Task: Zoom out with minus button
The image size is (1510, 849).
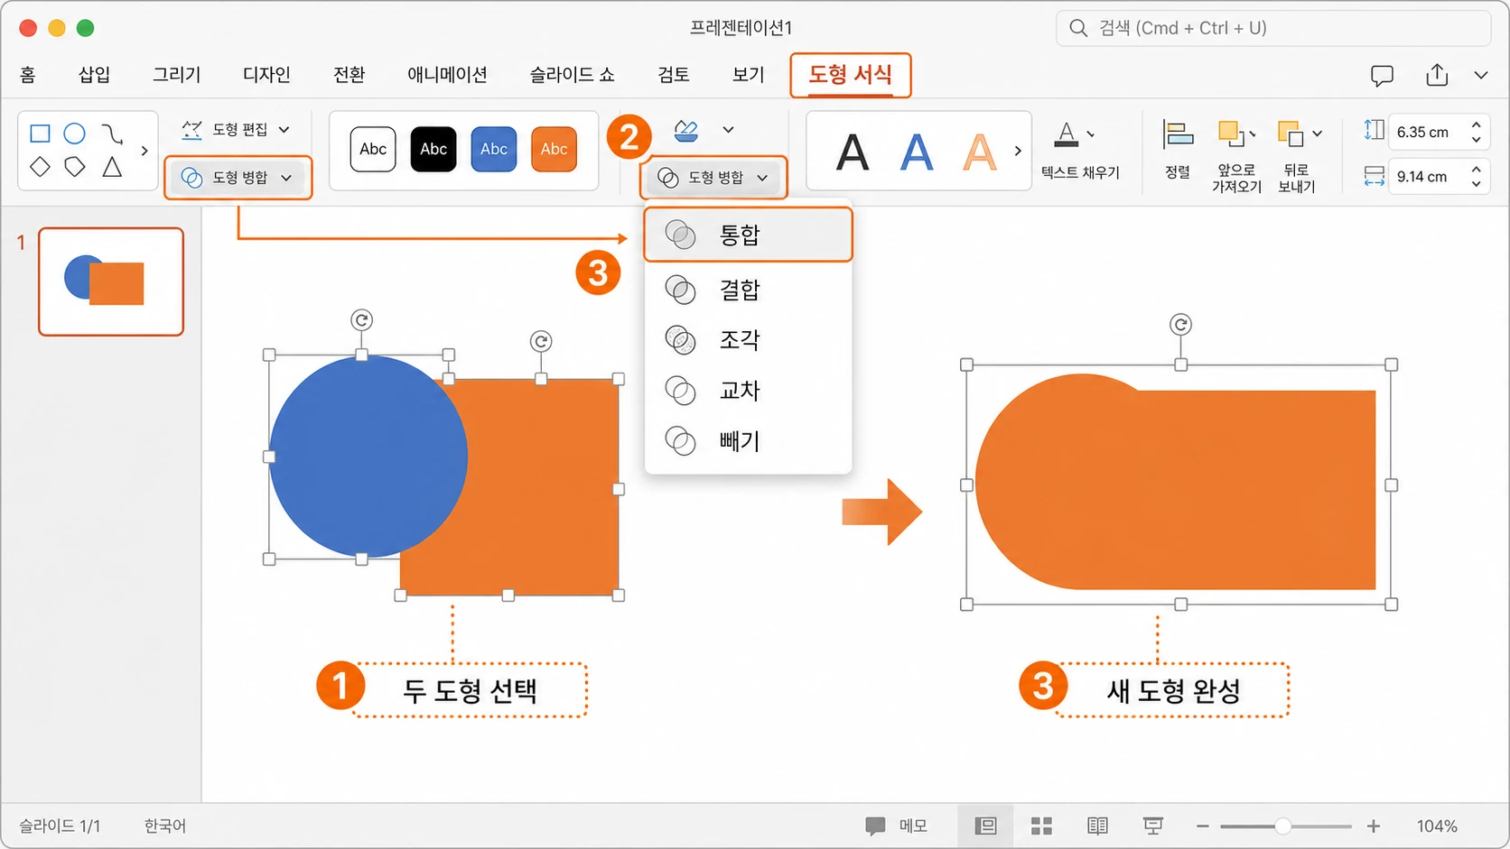Action: pos(1202,826)
